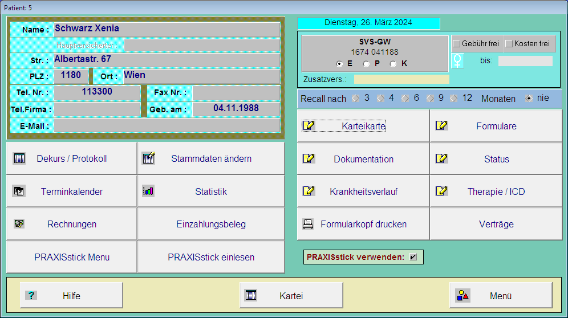Image resolution: width=568 pixels, height=318 pixels.
Task: Click the Menü shapes icon
Action: pos(462,295)
